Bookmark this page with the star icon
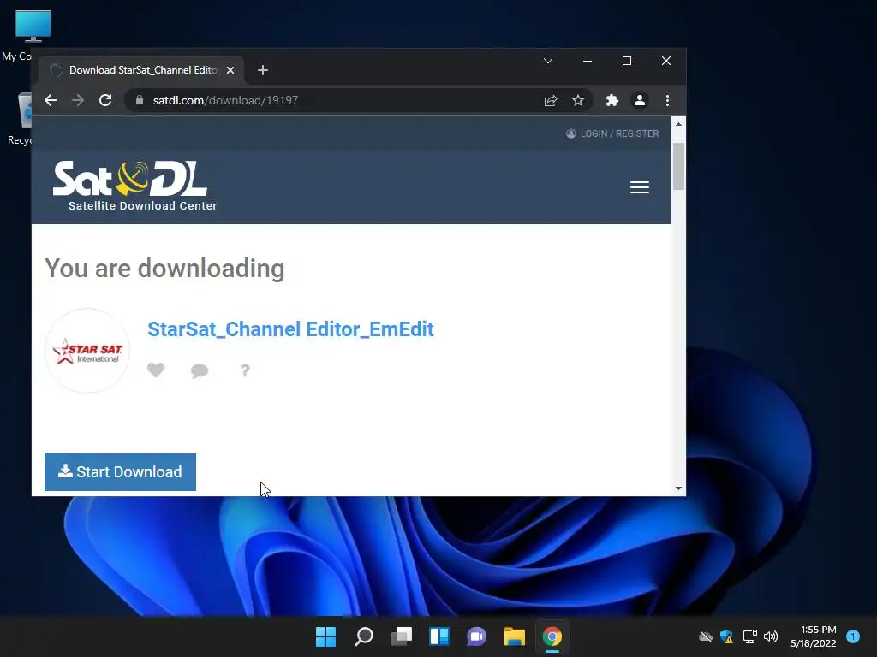This screenshot has height=657, width=877. coord(578,100)
